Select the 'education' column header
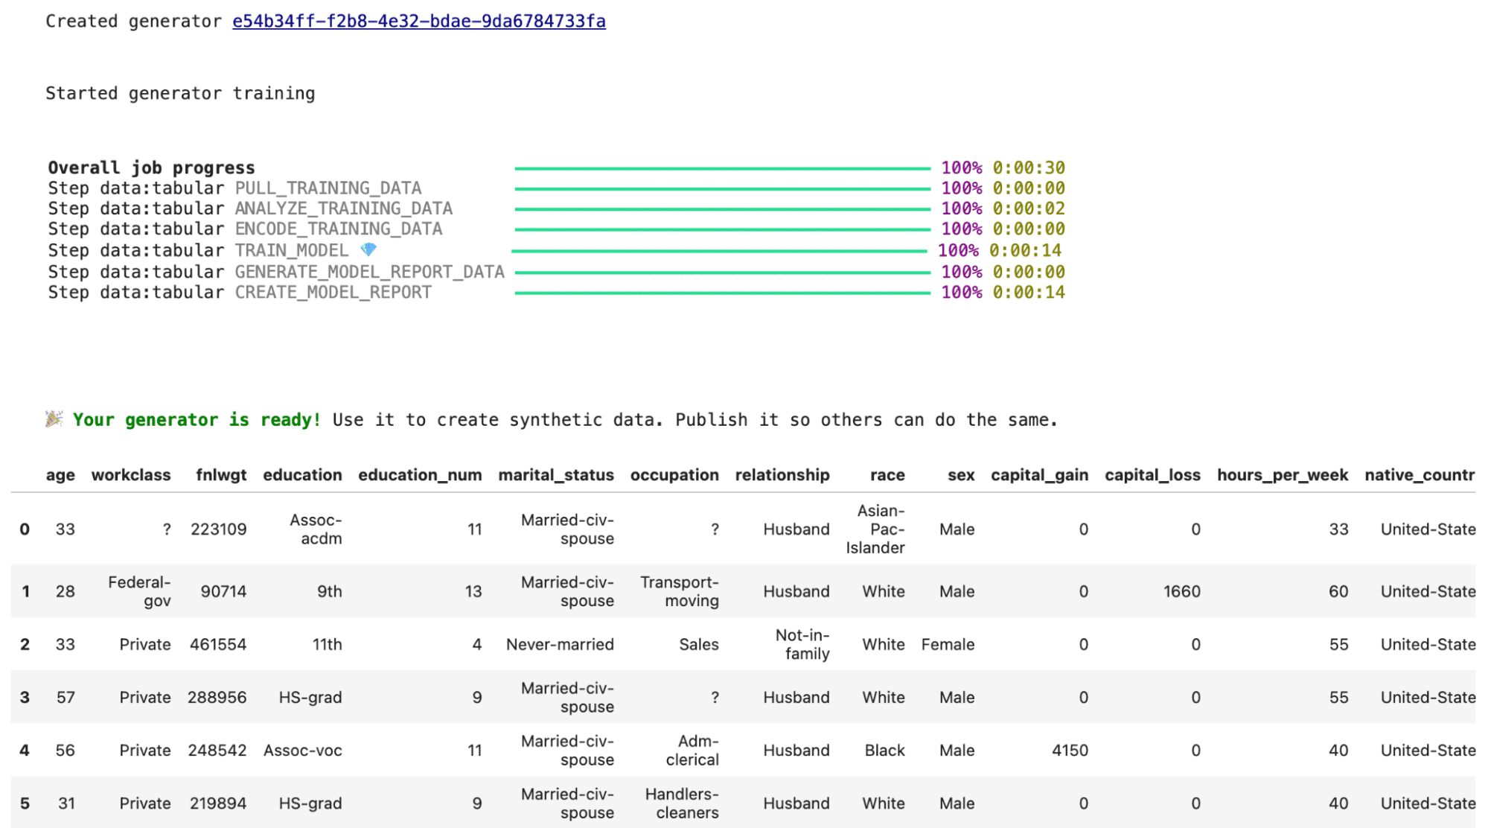1488x828 pixels. coord(302,475)
